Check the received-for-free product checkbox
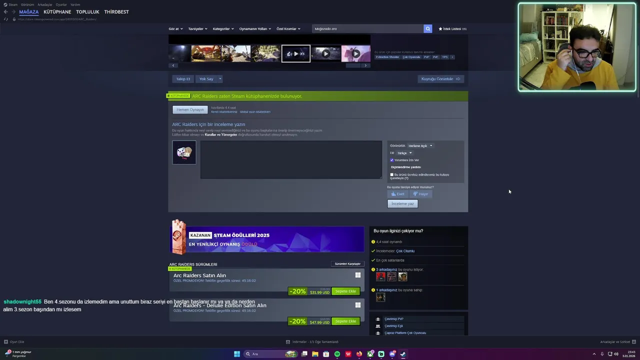 392,175
